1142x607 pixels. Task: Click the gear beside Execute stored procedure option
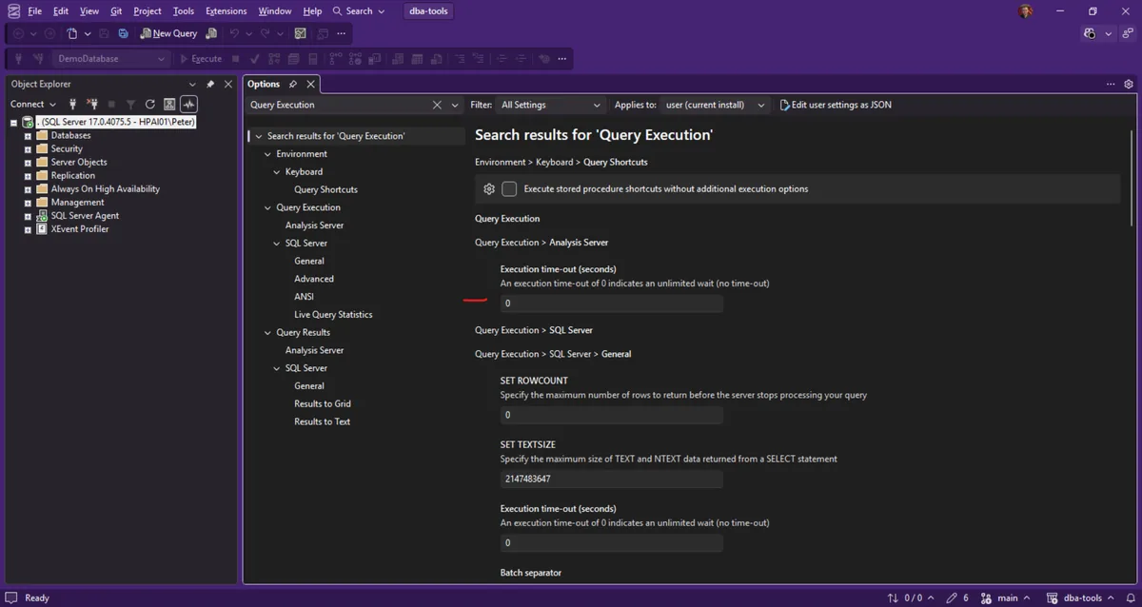point(489,188)
